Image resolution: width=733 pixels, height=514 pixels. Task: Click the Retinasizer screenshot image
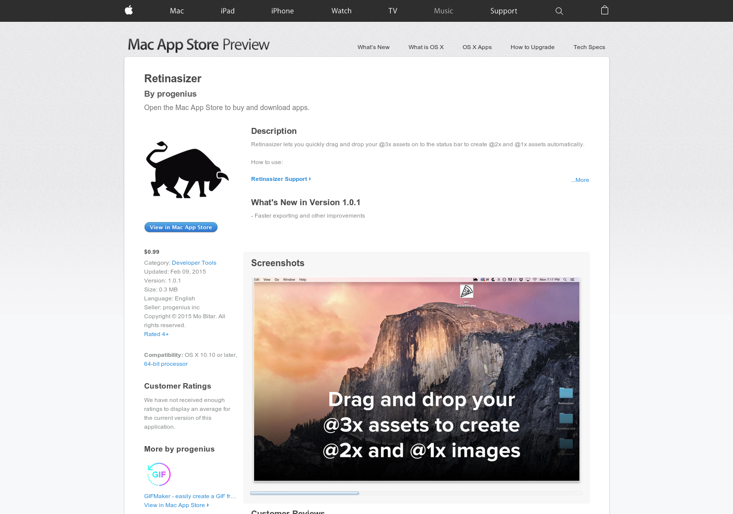pos(417,379)
